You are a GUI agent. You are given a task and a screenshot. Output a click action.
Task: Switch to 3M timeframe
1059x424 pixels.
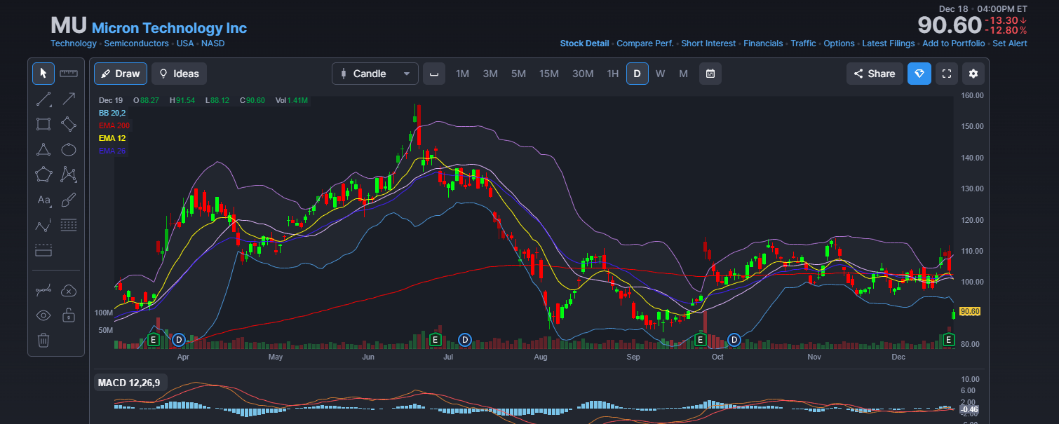coord(490,74)
